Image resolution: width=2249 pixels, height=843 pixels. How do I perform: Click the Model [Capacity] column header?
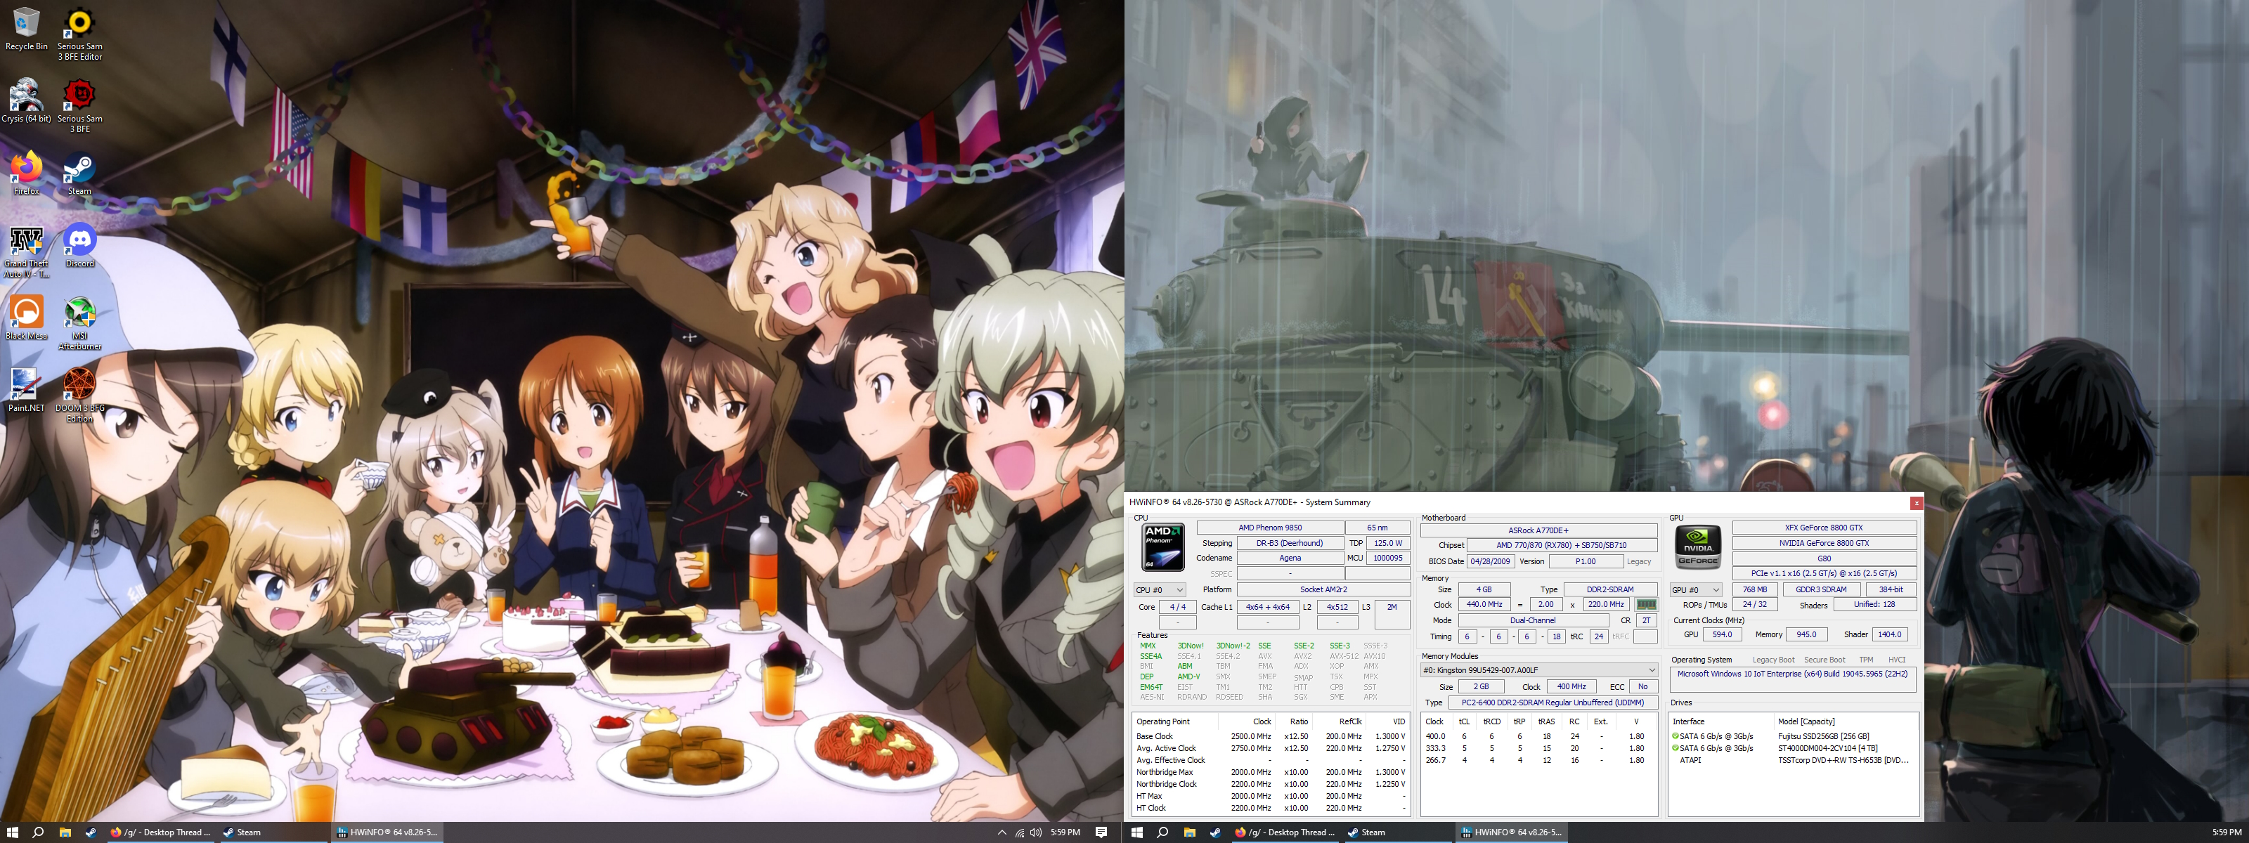coord(1845,721)
